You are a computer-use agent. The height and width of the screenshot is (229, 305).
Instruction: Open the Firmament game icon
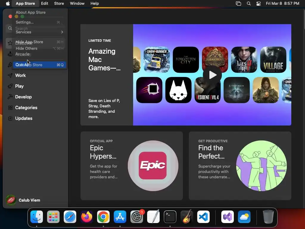tap(215, 60)
